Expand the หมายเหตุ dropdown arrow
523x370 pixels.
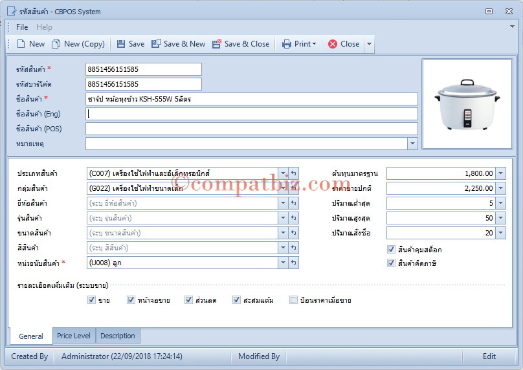[412, 144]
